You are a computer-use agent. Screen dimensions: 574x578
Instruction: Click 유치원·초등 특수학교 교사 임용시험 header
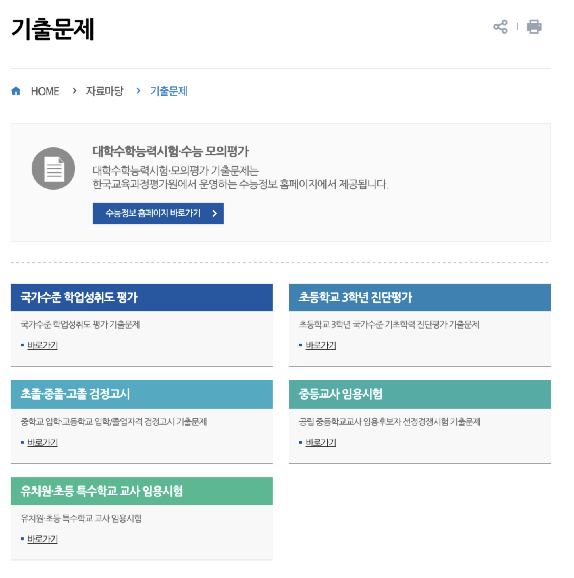click(142, 491)
